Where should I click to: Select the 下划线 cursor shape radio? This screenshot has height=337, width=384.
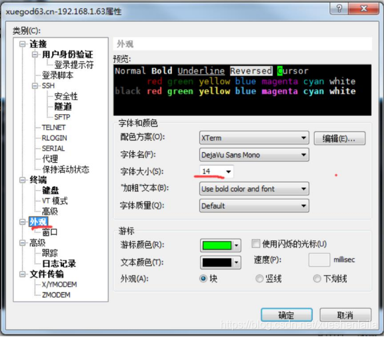(x=317, y=279)
